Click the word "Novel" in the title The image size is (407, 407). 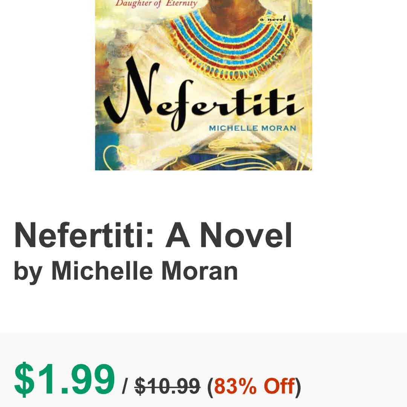246,235
